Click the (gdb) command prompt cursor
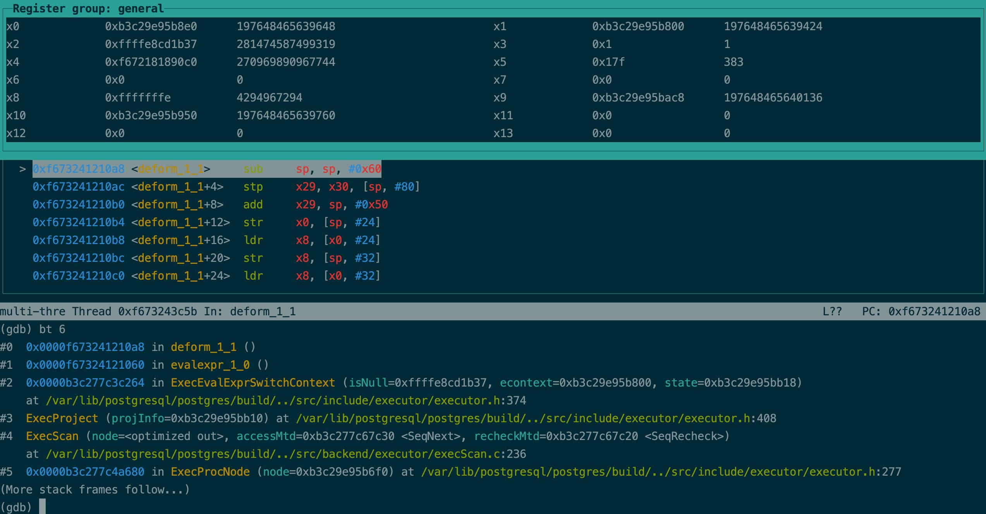This screenshot has width=986, height=514. coord(43,506)
